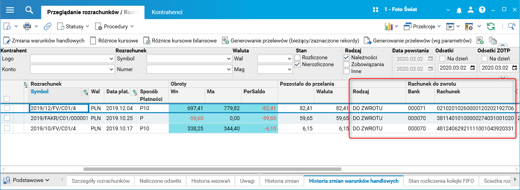Open the print preview document icon
520x190 pixels.
coord(8,26)
